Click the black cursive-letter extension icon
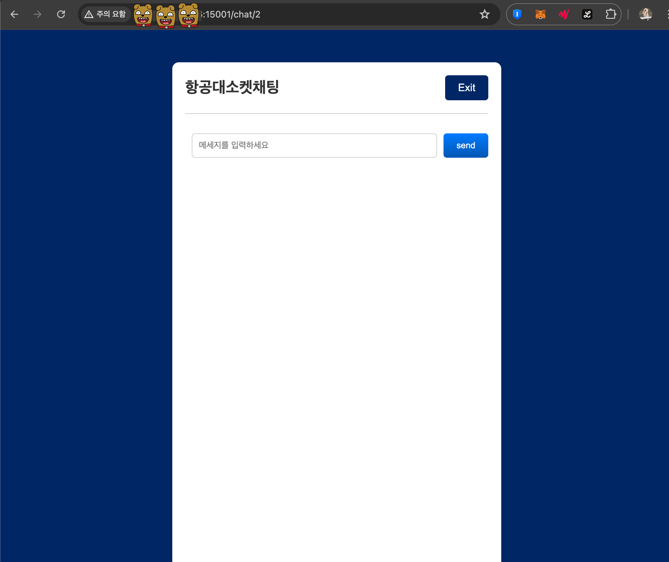Screen dimensions: 669x562 pyautogui.click(x=587, y=14)
